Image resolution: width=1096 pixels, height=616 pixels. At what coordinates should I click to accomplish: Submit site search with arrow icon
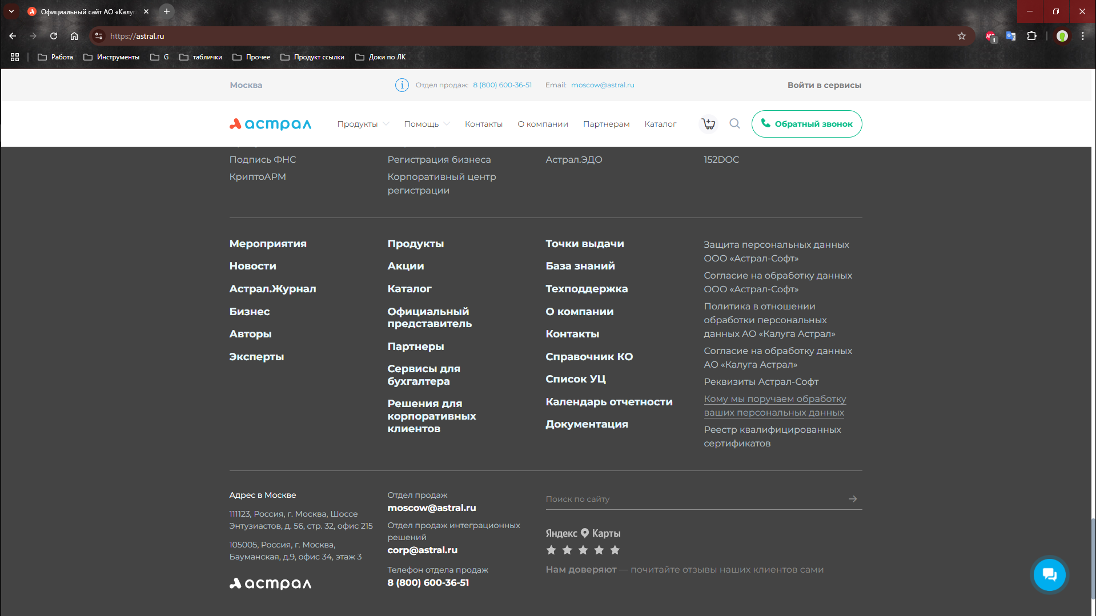coord(853,499)
